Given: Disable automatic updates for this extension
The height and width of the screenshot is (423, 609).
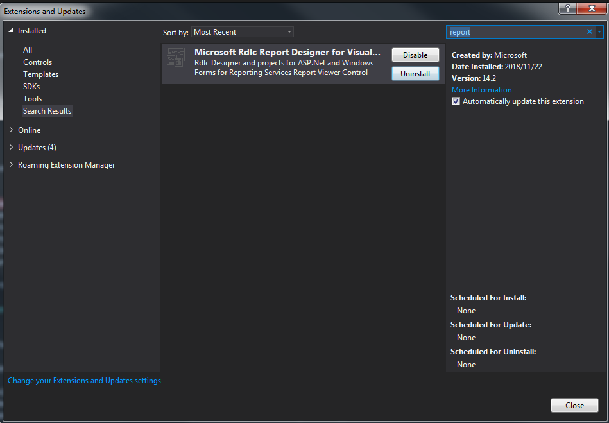Looking at the screenshot, I should [456, 101].
